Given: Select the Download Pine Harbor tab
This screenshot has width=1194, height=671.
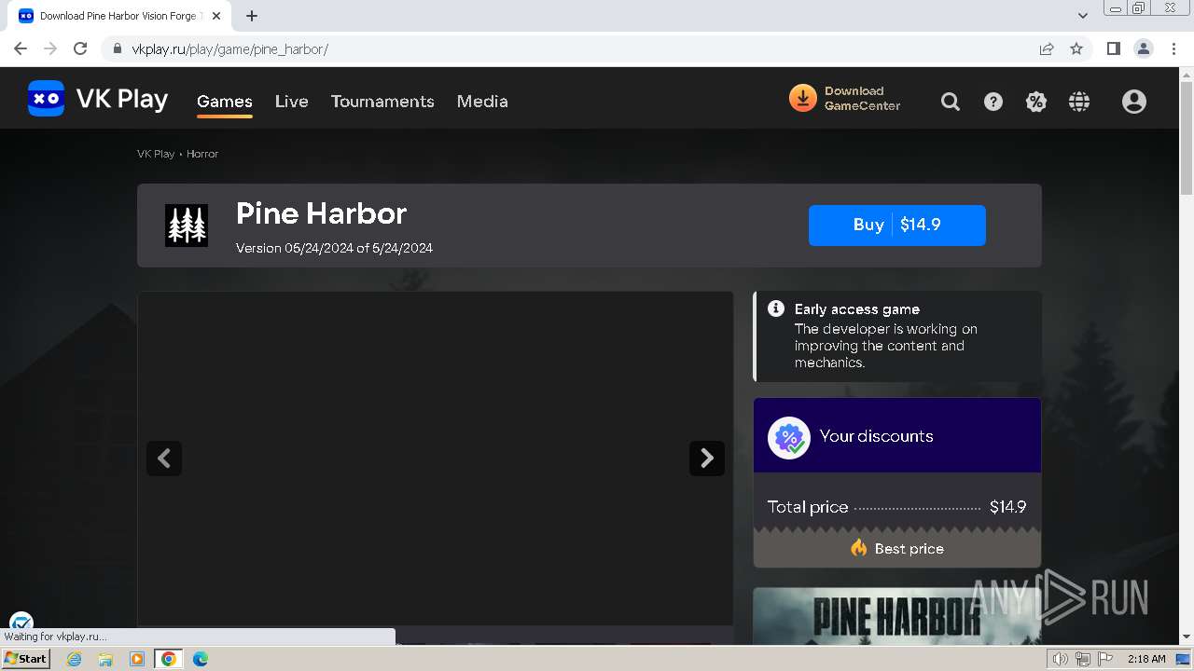Looking at the screenshot, I should tap(118, 16).
